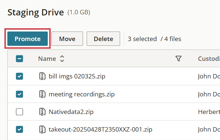Click the Promote button
The height and width of the screenshot is (140, 220).
[28, 38]
